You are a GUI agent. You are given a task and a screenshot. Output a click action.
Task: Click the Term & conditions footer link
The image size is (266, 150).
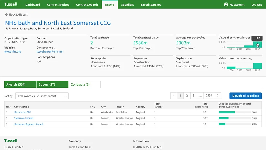pyautogui.click(x=80, y=147)
